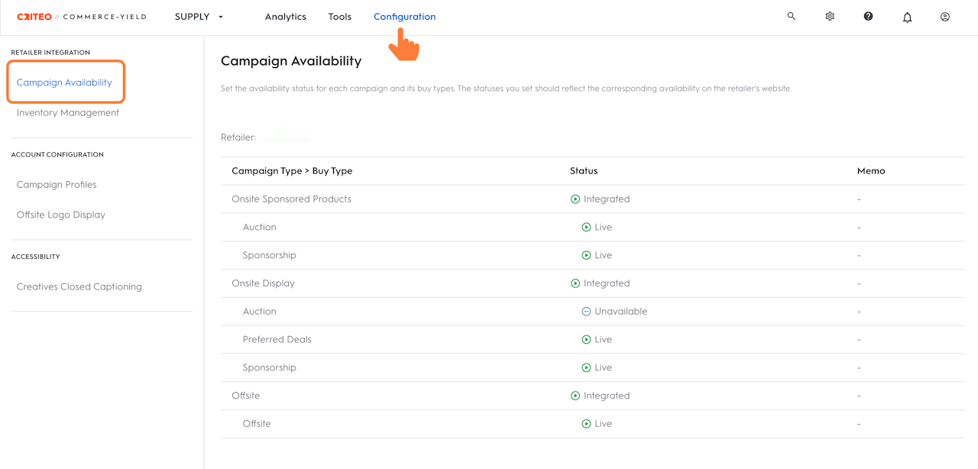978x469 pixels.
Task: Open the notifications bell
Action: coord(907,17)
